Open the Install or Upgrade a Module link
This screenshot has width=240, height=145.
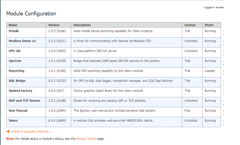(x=31, y=131)
